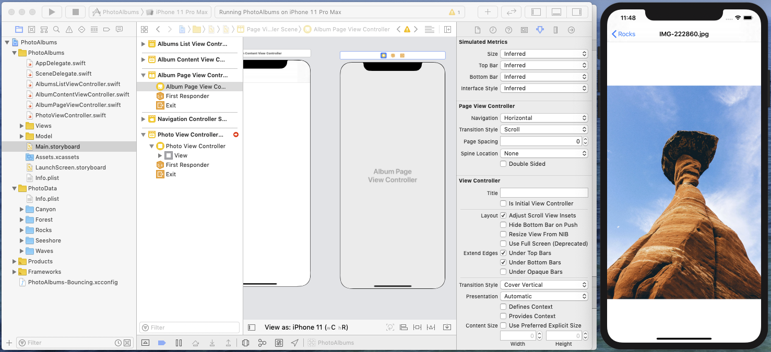The image size is (771, 352).
Task: Toggle breakpoints activation in debug bar
Action: (162, 343)
